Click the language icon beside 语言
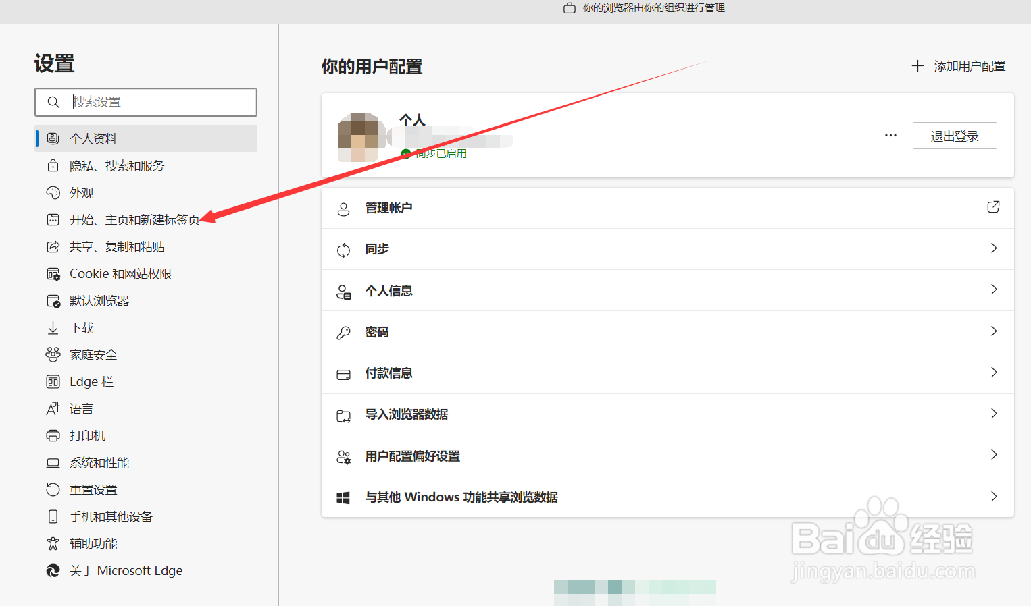 click(53, 408)
